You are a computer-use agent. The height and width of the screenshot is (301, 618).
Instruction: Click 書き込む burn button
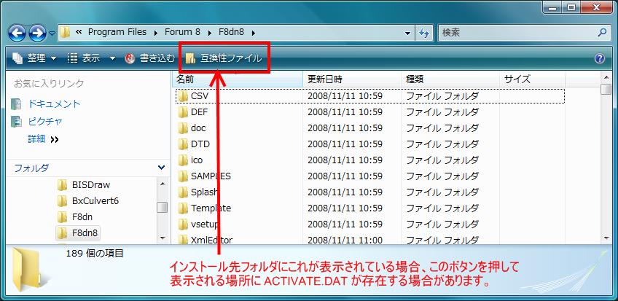point(150,59)
